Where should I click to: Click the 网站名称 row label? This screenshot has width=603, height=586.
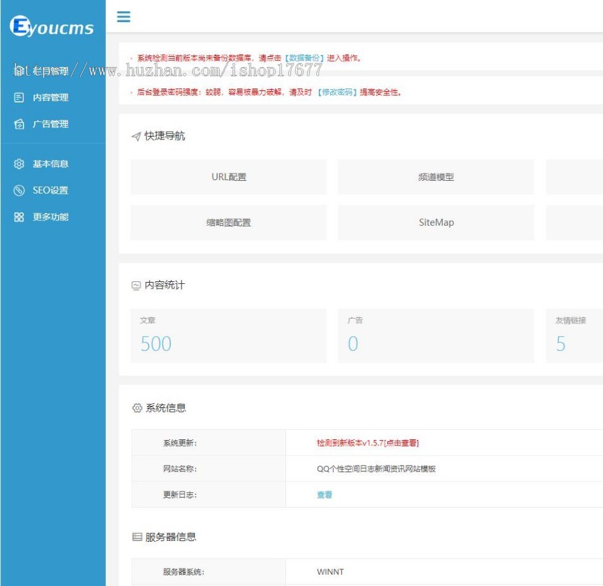point(180,469)
